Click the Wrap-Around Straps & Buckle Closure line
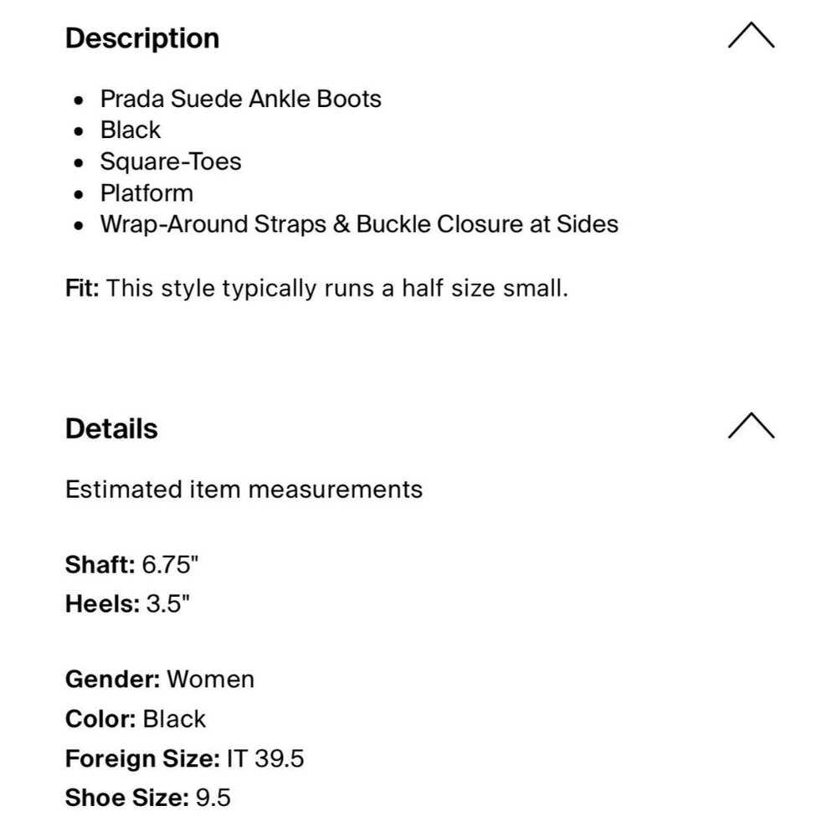Screen dimensions: 837x837 [359, 224]
